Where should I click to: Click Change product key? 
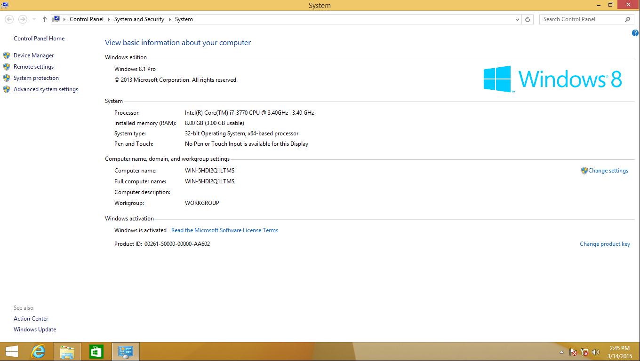(x=605, y=244)
